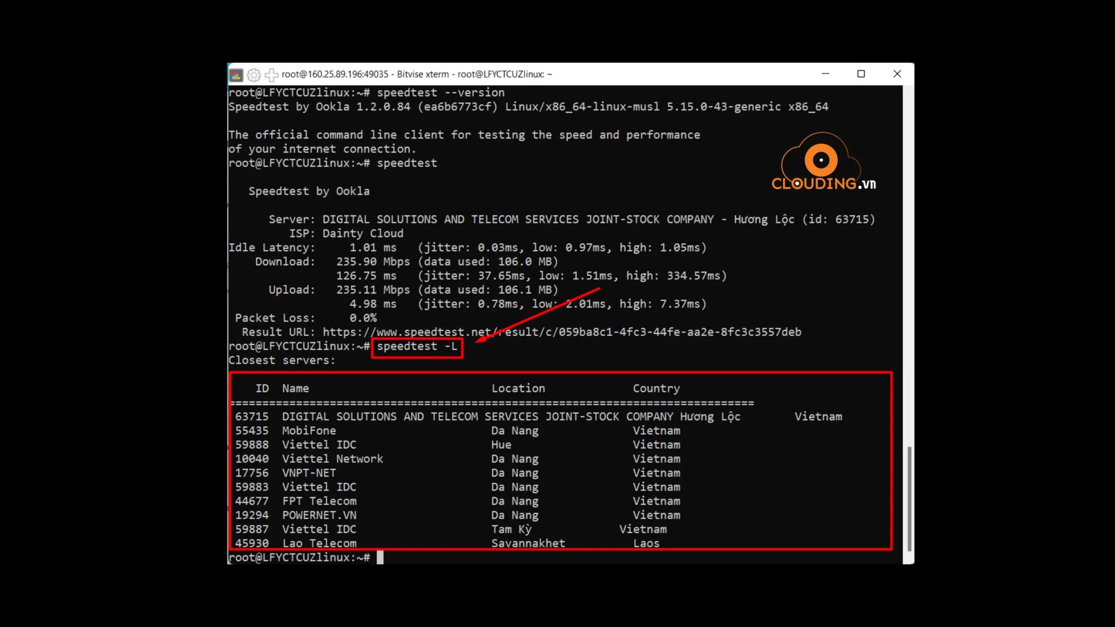
Task: Click the 'Closest servers:' line
Action: (282, 361)
